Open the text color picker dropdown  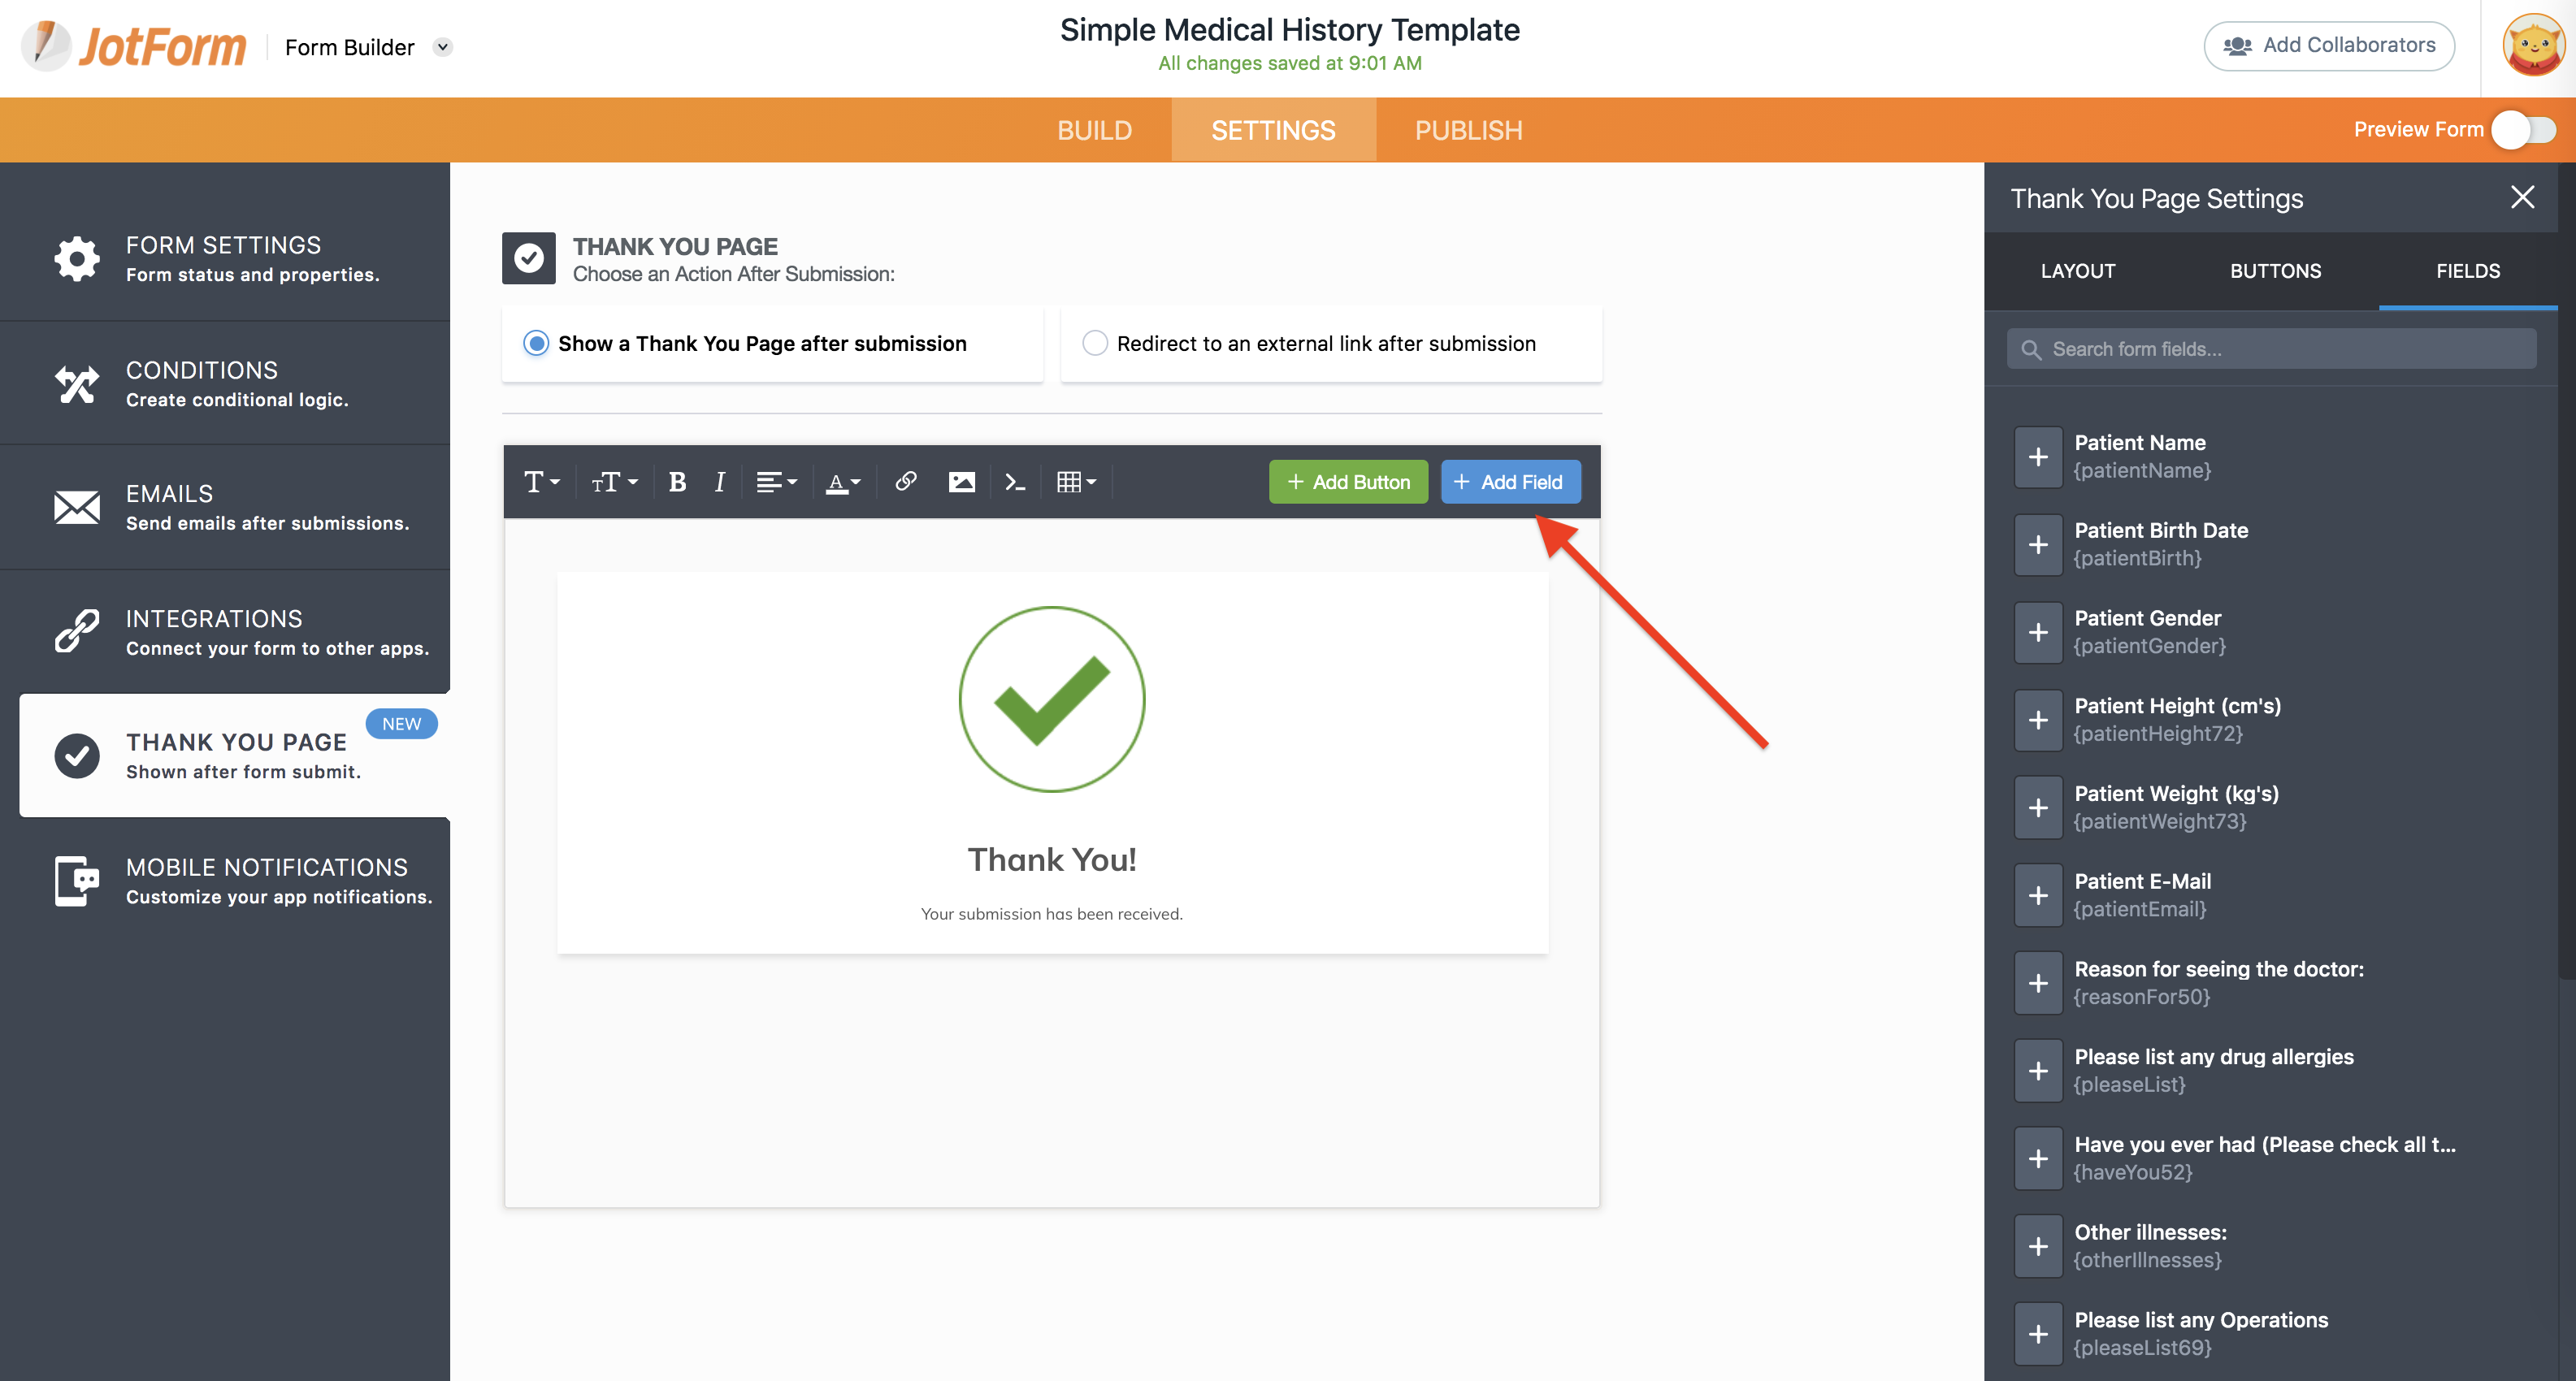click(x=843, y=482)
